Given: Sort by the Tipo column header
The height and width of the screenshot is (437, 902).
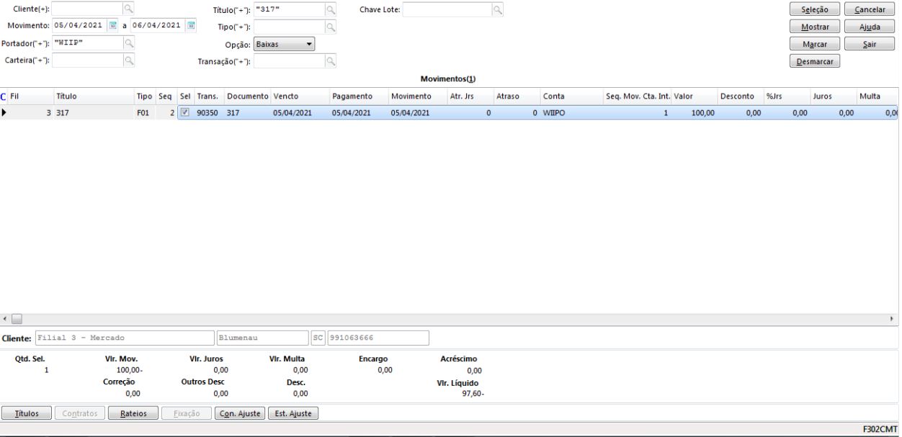Looking at the screenshot, I should point(145,96).
